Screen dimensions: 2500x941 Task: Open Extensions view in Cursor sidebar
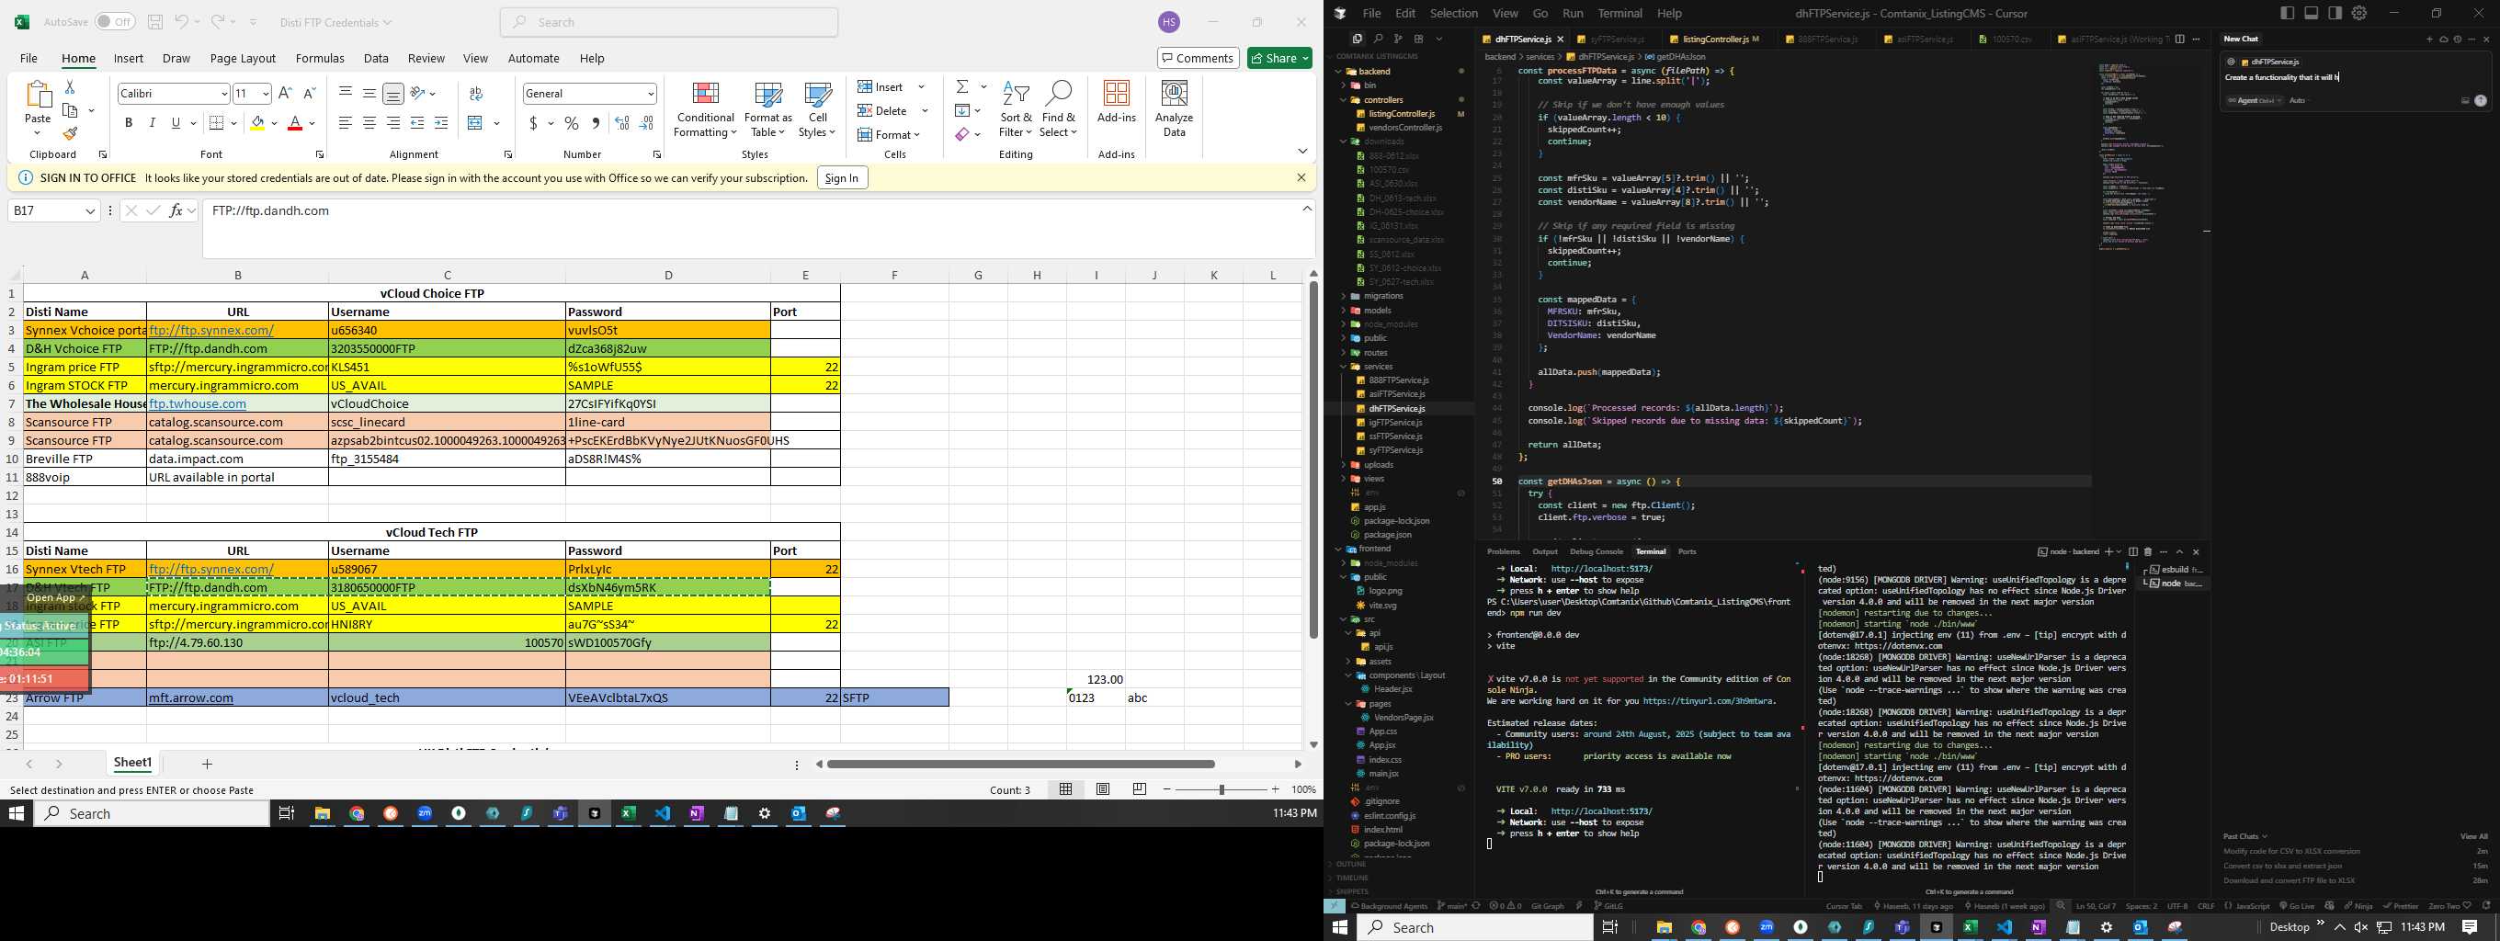[x=1419, y=39]
